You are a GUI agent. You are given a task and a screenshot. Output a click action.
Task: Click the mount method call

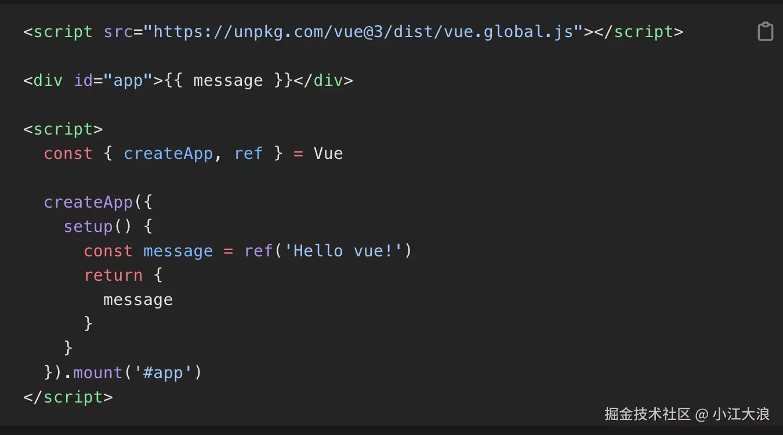(98, 372)
